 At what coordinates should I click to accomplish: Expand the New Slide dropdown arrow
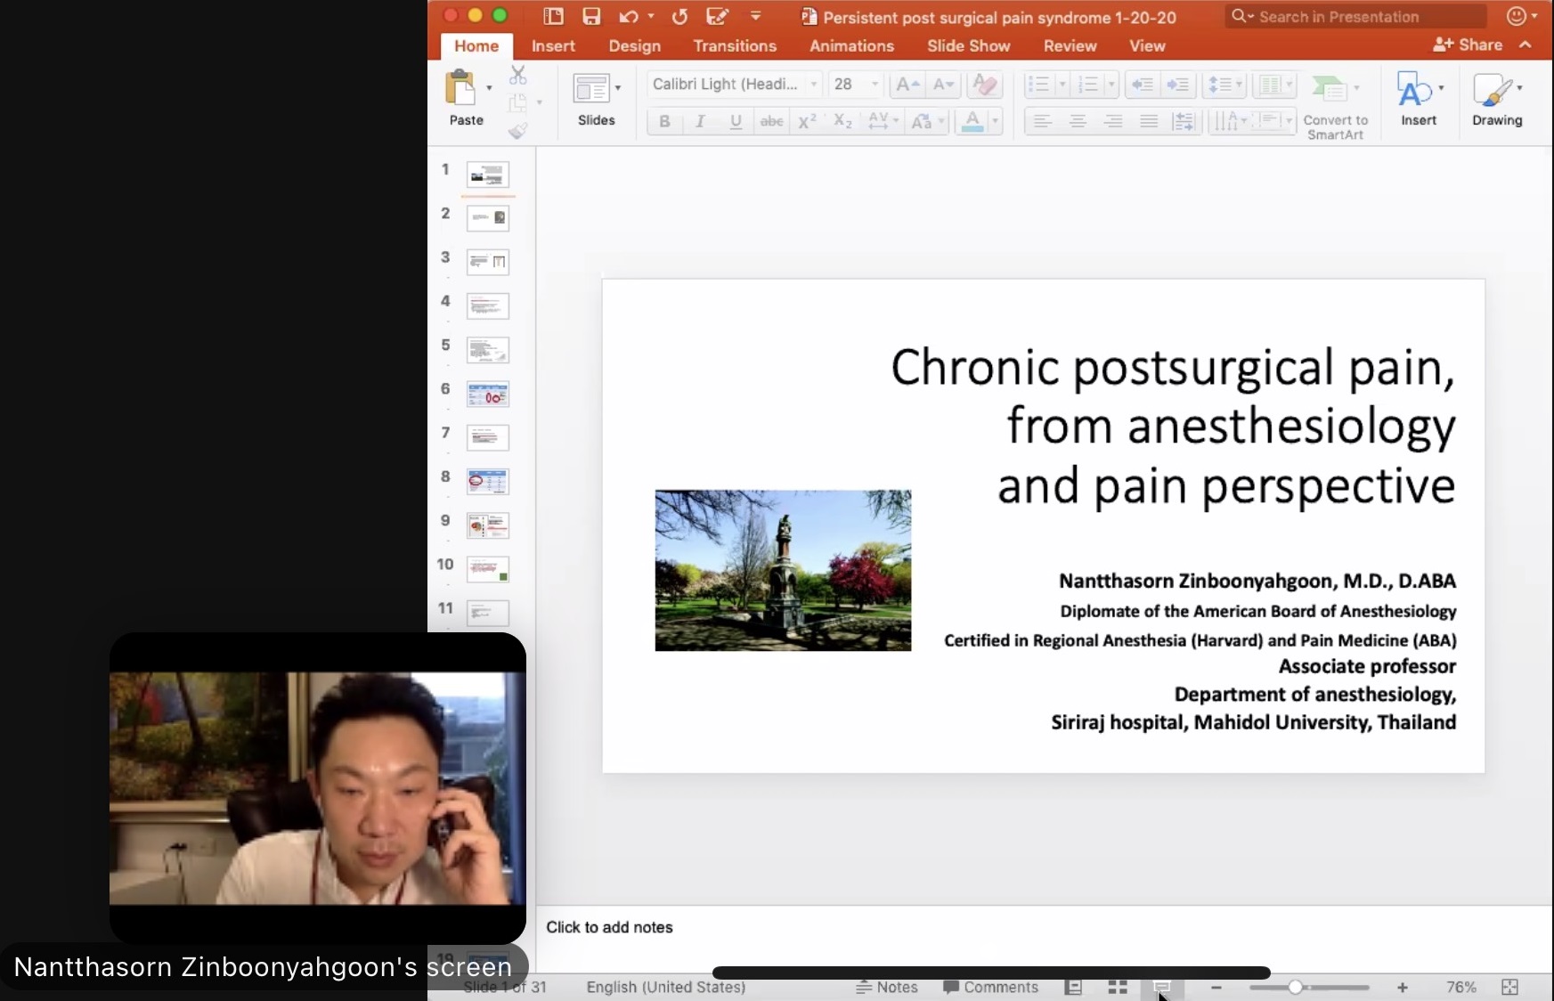click(618, 88)
